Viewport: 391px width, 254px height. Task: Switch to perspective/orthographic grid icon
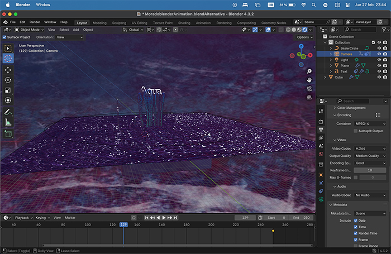(x=309, y=98)
